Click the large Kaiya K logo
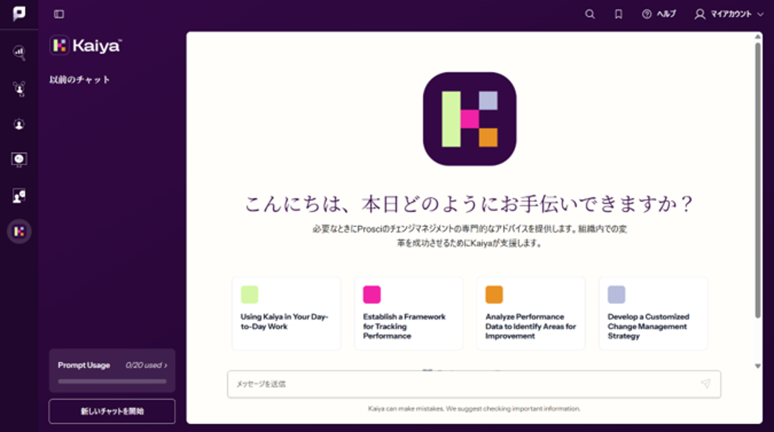 tap(470, 119)
